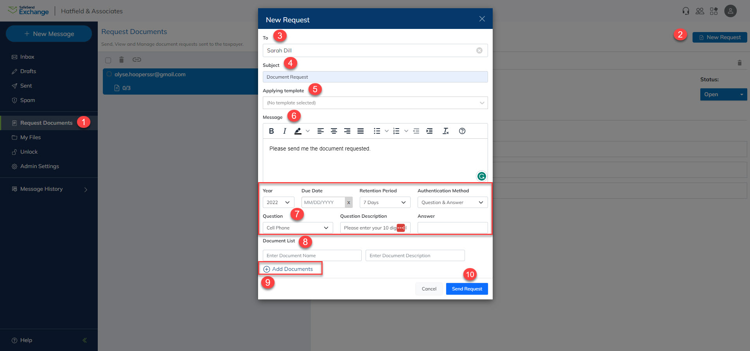Open the Retention Period dropdown
Screen dimensions: 750x351
pos(384,202)
